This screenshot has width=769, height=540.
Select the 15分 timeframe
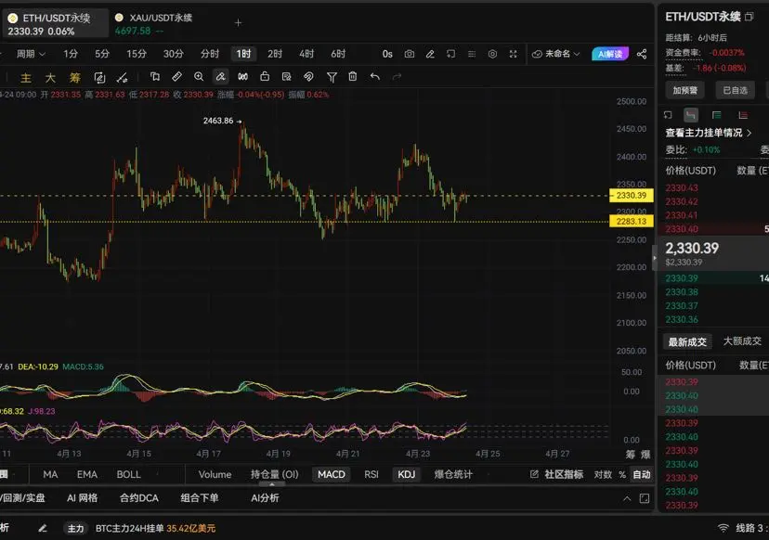pyautogui.click(x=137, y=54)
